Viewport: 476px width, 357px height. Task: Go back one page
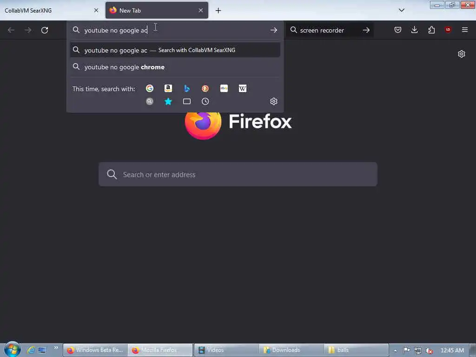[11, 30]
